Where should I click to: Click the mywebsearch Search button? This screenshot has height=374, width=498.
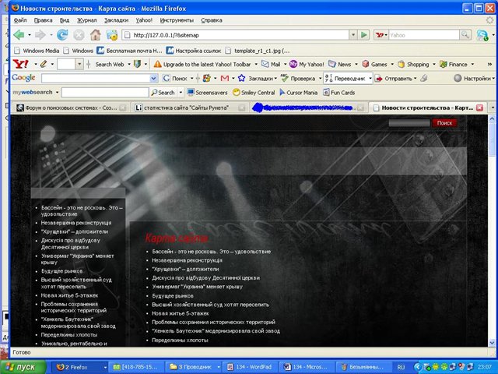(x=163, y=93)
